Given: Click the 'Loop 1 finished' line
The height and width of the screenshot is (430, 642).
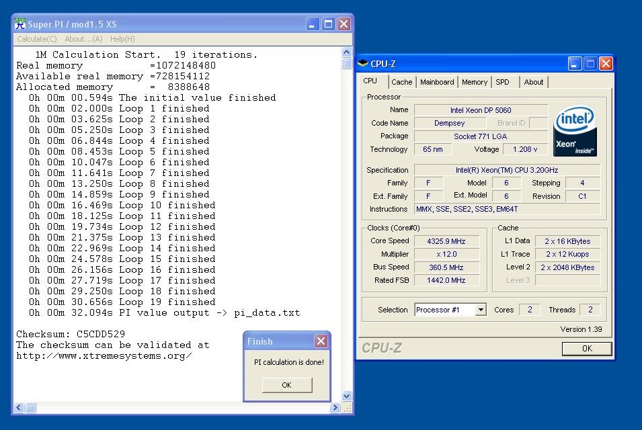Looking at the screenshot, I should [119, 108].
